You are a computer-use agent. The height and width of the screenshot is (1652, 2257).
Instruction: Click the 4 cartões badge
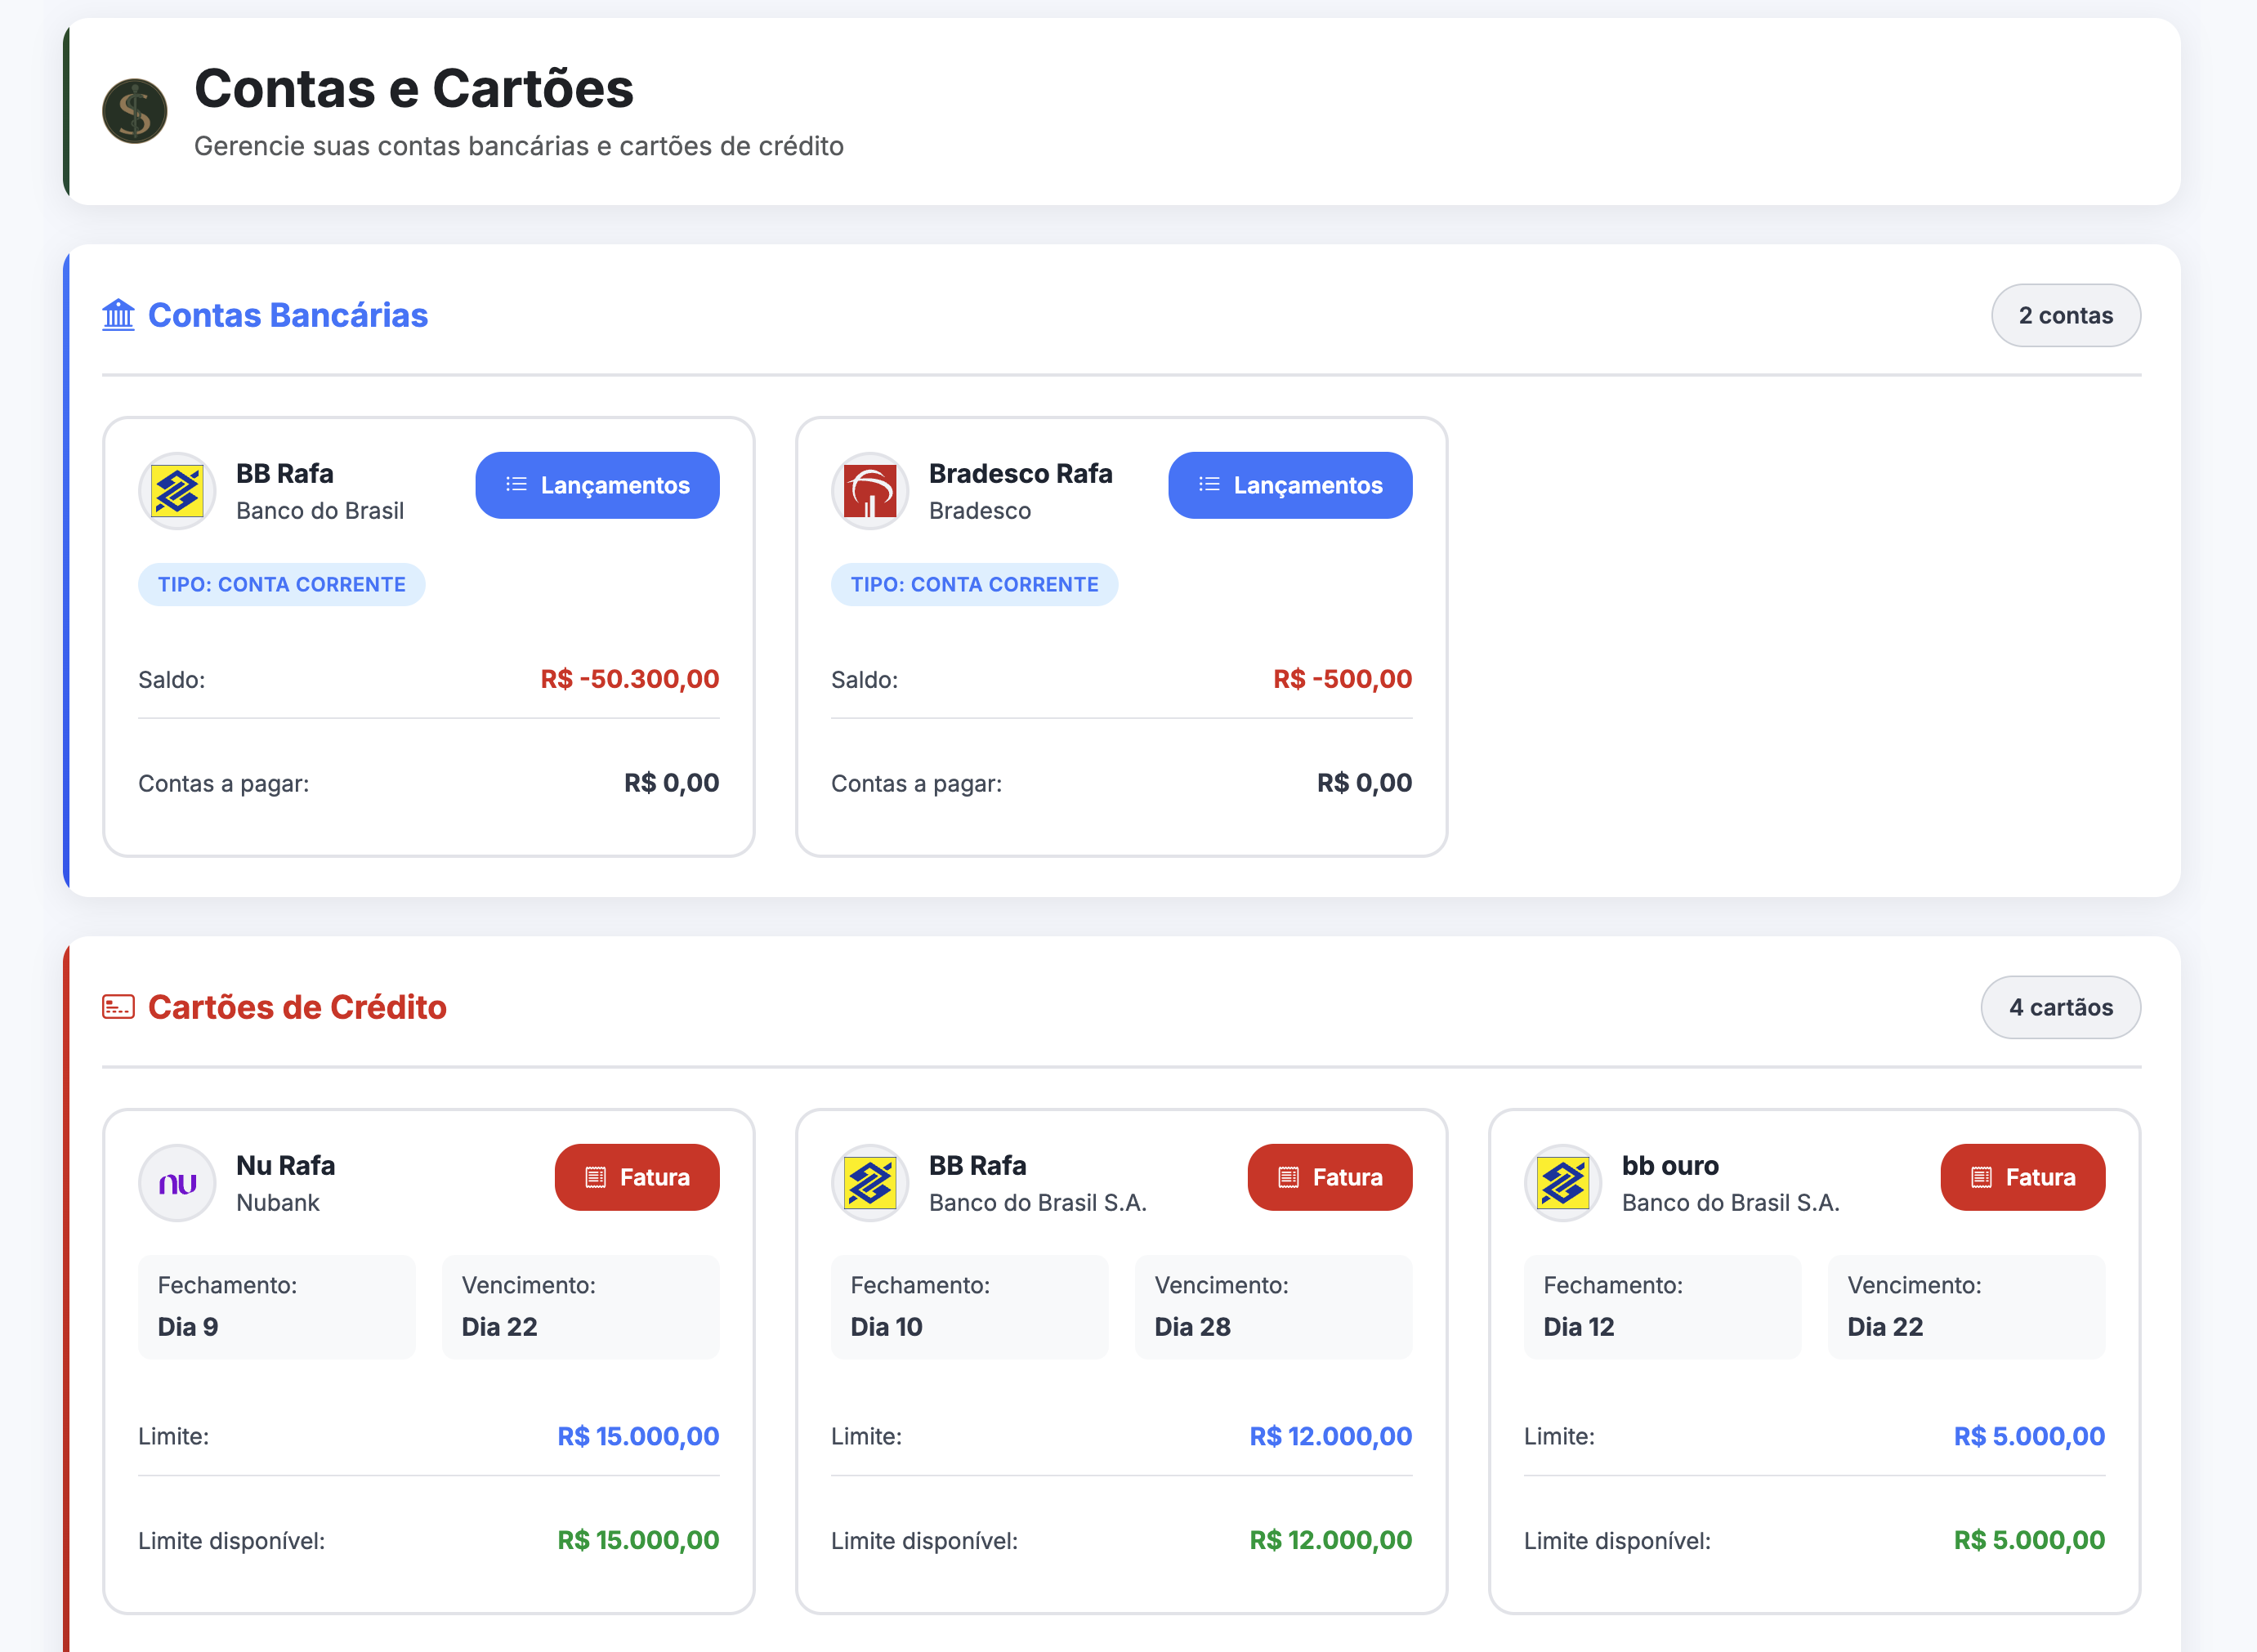point(2061,1007)
